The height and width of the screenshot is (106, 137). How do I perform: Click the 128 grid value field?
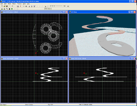(x=65, y=6)
